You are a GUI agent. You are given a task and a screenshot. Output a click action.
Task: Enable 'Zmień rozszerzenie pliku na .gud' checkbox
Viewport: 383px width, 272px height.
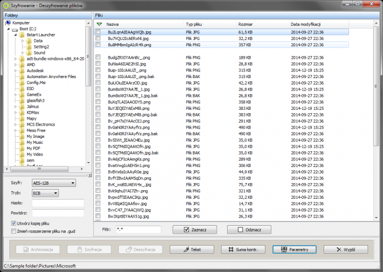(x=13, y=231)
